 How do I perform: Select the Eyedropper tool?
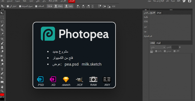click(x=2, y=34)
